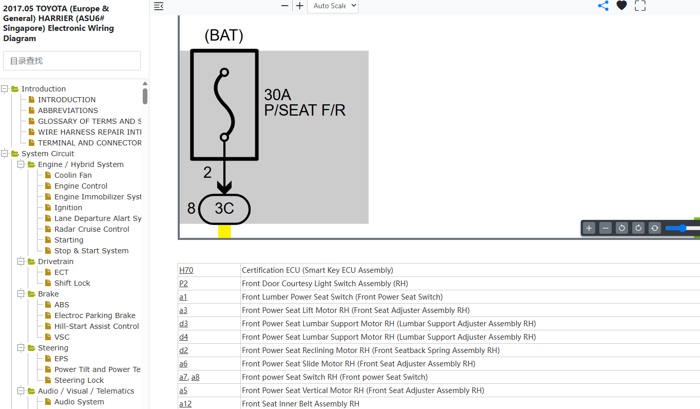Click the heart favorite icon
The image size is (700, 409).
coord(621,6)
